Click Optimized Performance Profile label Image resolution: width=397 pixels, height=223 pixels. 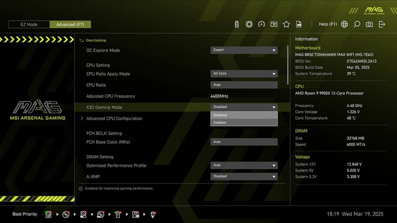pyautogui.click(x=116, y=166)
